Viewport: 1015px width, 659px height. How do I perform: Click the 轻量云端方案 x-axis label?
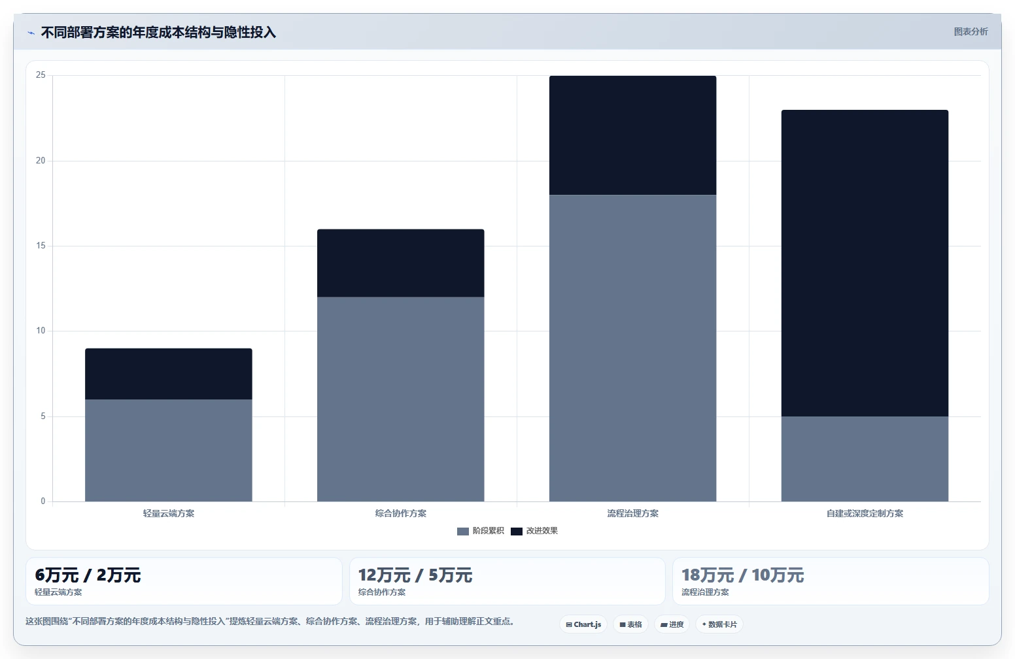point(169,513)
